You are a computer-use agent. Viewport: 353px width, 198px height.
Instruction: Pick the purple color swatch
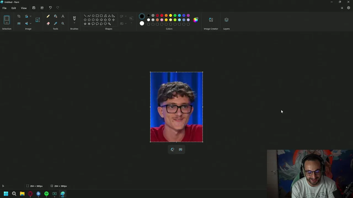(188, 15)
